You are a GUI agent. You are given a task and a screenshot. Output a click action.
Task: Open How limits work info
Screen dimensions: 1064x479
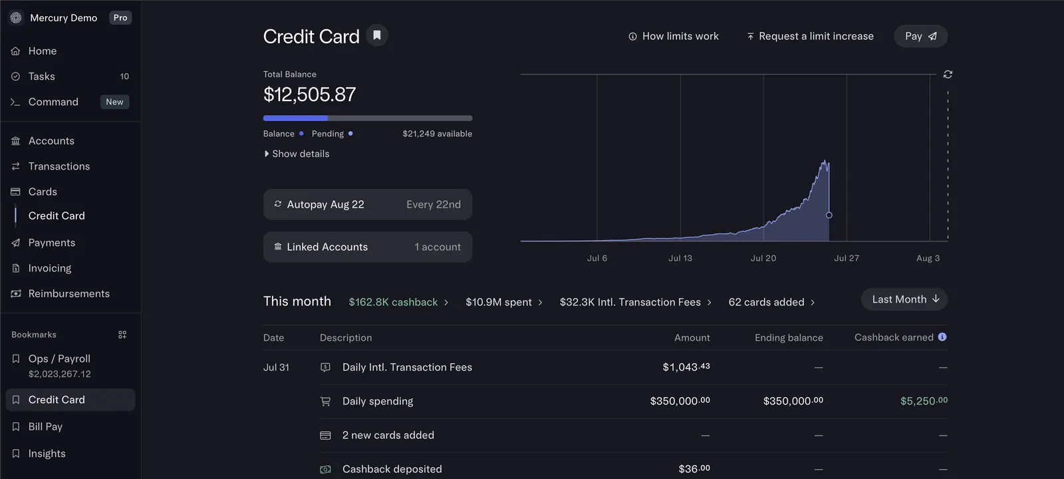tap(674, 37)
